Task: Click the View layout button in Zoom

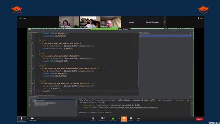Action: 200,18
